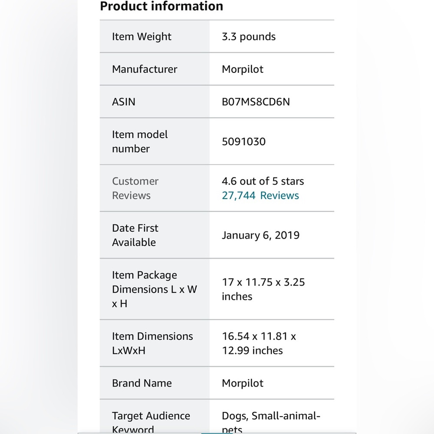Screen dimensions: 434x434
Task: Select the Date First Available label
Action: point(135,235)
